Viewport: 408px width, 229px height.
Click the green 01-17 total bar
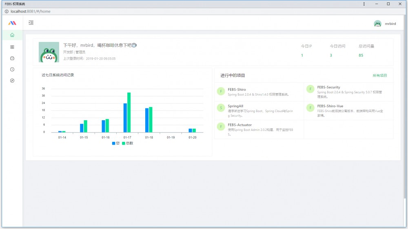tap(129, 112)
